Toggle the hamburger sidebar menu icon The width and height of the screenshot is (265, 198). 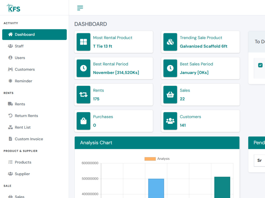(x=80, y=8)
